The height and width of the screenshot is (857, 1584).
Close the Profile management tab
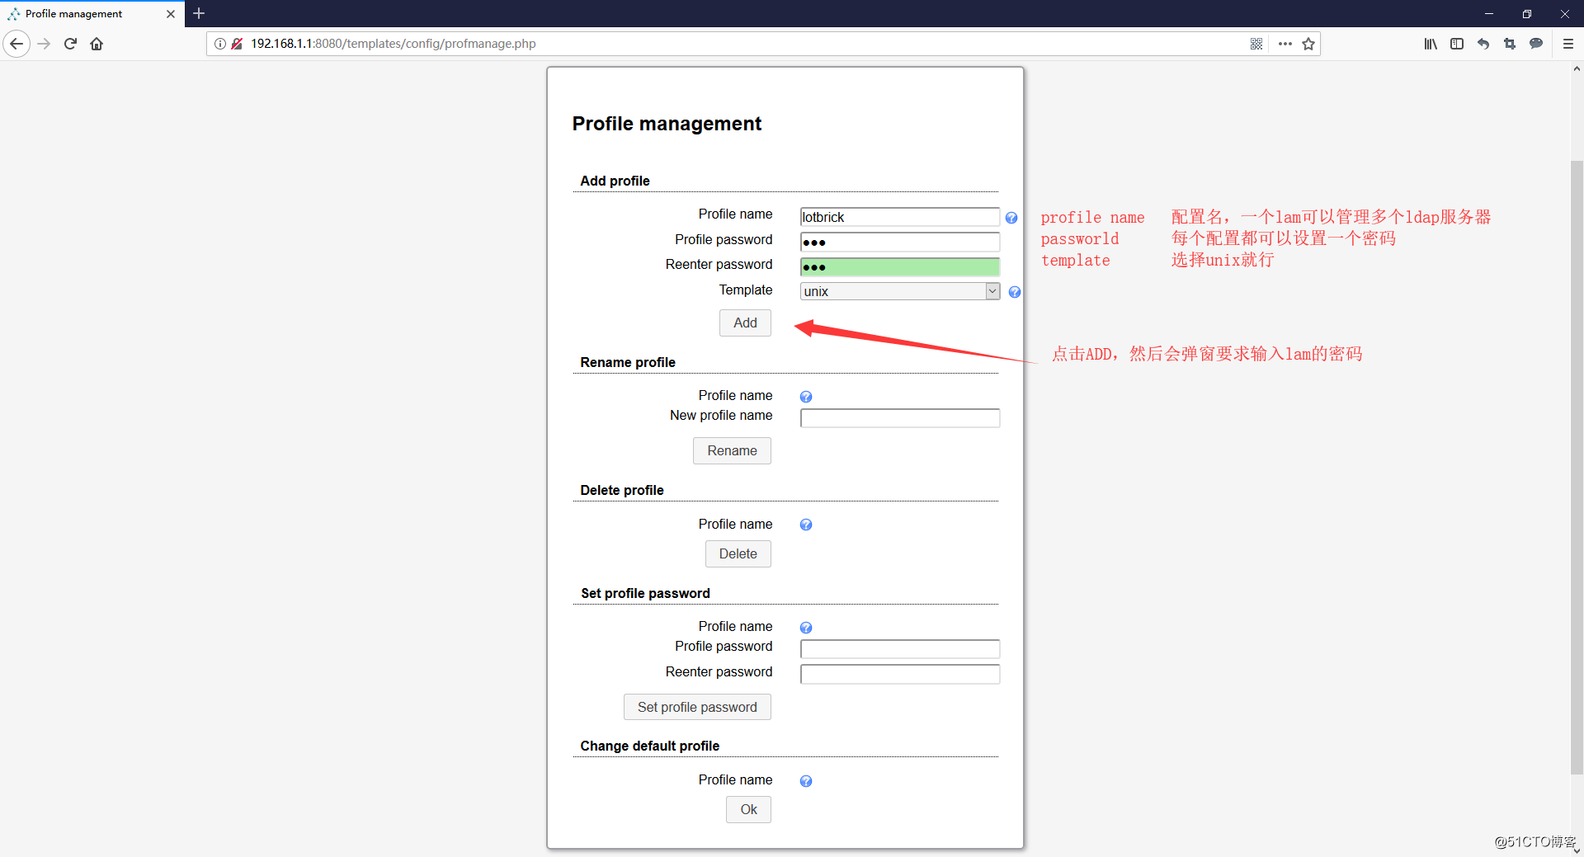(171, 14)
